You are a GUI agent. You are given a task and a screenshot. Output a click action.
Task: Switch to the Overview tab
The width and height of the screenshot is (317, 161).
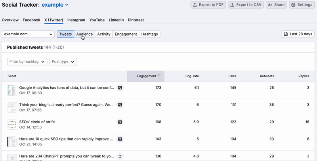coord(10,20)
